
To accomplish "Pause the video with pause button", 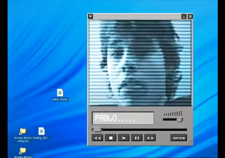I will point(137,138).
